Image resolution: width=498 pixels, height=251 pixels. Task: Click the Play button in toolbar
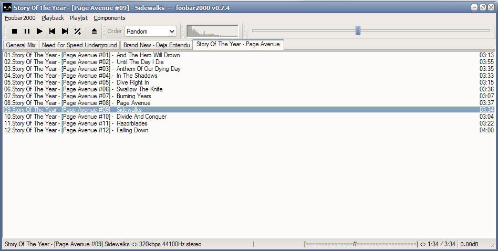click(40, 31)
